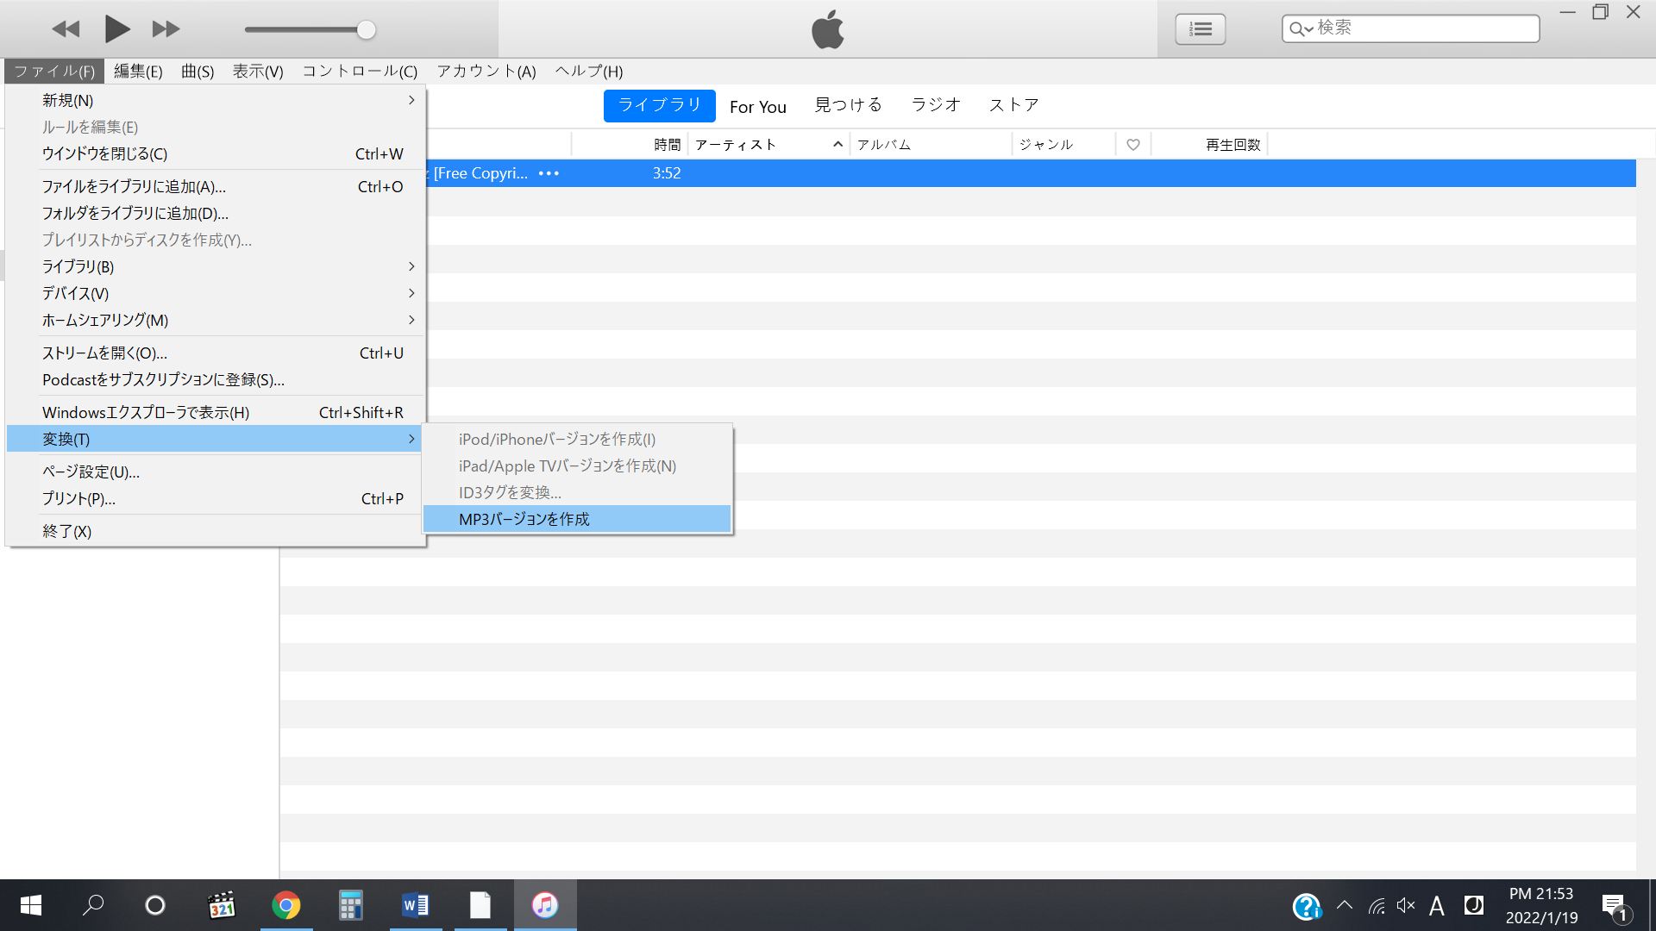1656x931 pixels.
Task: Switch to the For You tab
Action: [x=758, y=107]
